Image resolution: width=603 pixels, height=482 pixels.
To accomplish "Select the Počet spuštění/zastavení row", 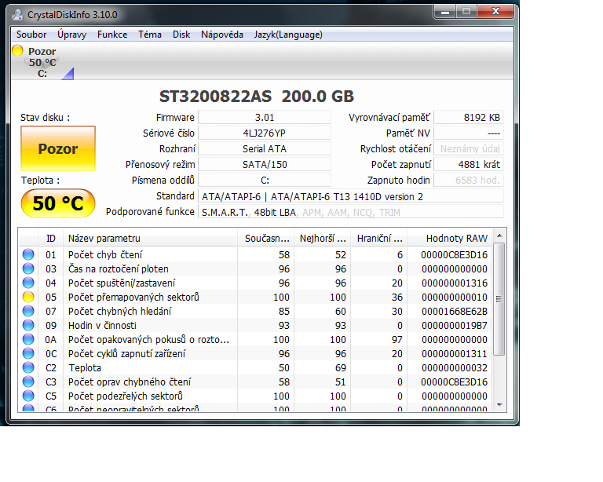I will click(255, 283).
